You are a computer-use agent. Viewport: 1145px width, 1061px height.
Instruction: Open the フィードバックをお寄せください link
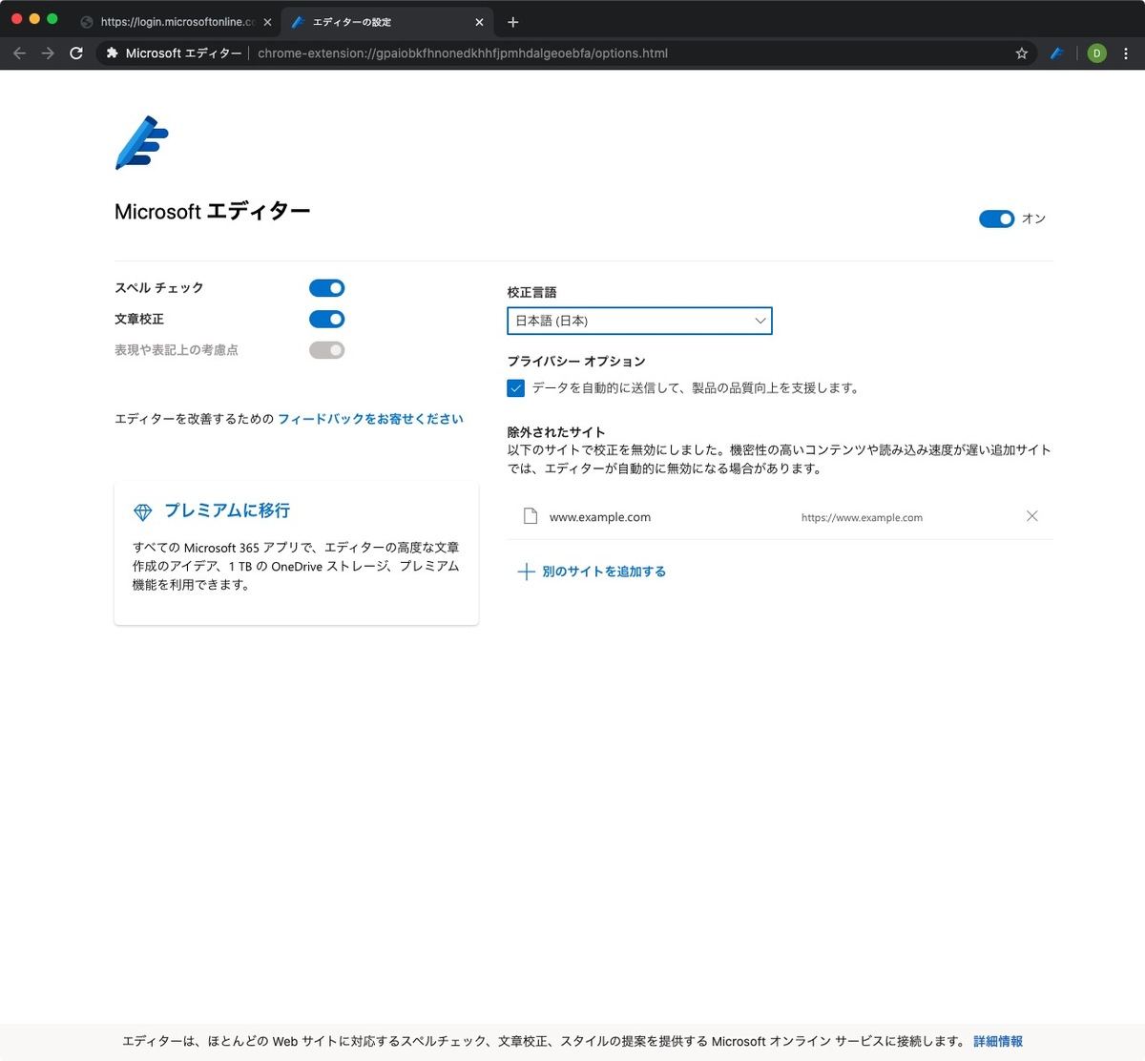pyautogui.click(x=370, y=419)
